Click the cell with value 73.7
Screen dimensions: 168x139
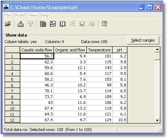[37, 97]
